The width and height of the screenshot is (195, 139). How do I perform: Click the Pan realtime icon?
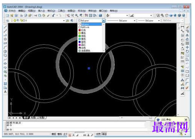(x=68, y=15)
